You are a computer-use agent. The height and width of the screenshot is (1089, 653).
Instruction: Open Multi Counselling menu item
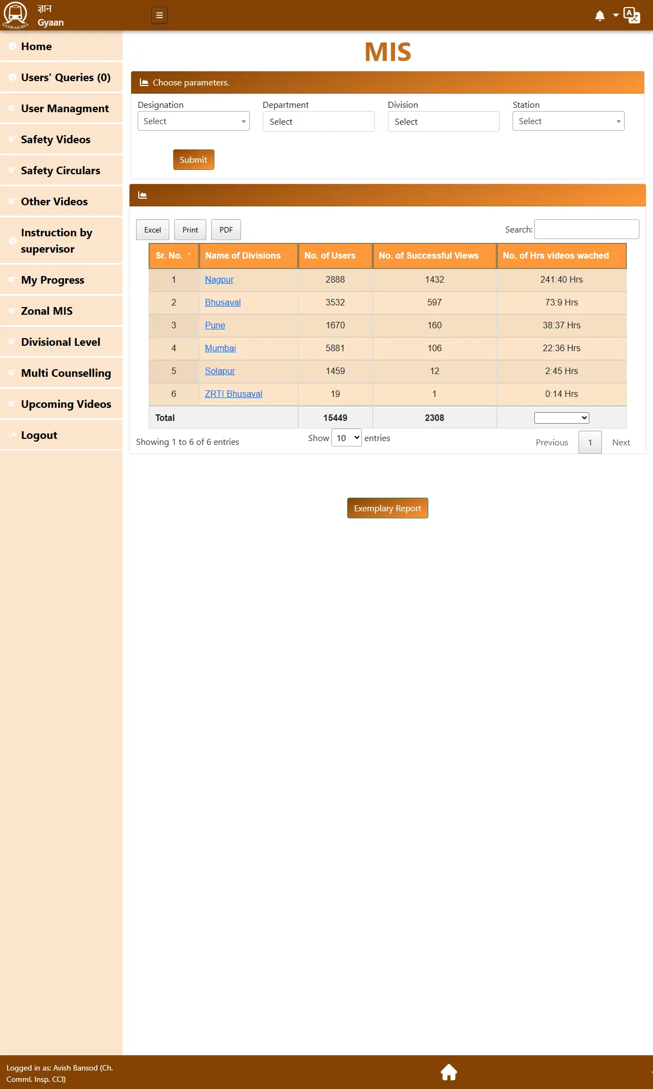[61, 373]
